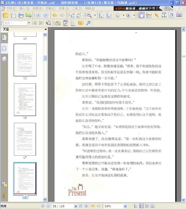Image resolution: width=186 pixels, height=209 pixels.
Task: Switch to Facing pages layout mode
Action: [153, 206]
